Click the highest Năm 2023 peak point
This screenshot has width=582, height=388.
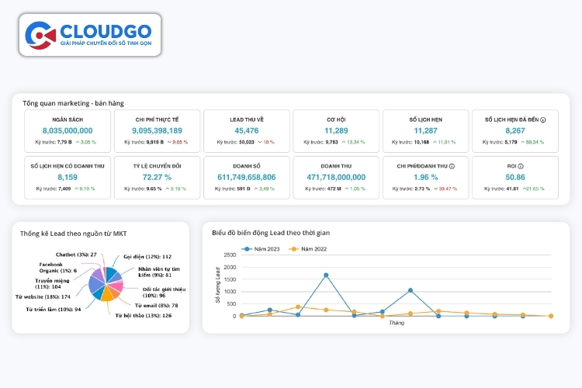pyautogui.click(x=326, y=275)
